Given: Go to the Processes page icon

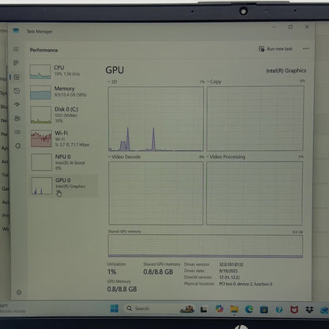Looking at the screenshot, I should pos(16,62).
